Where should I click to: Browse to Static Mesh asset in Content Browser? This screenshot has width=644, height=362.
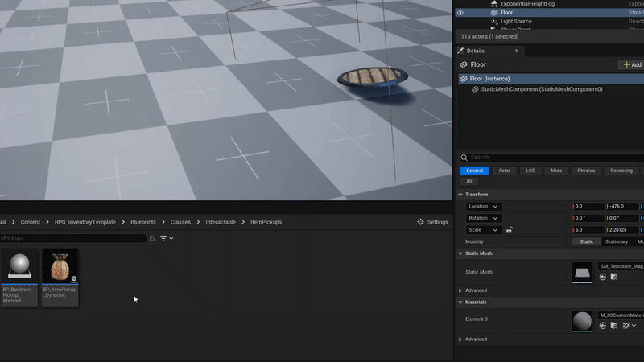point(614,277)
